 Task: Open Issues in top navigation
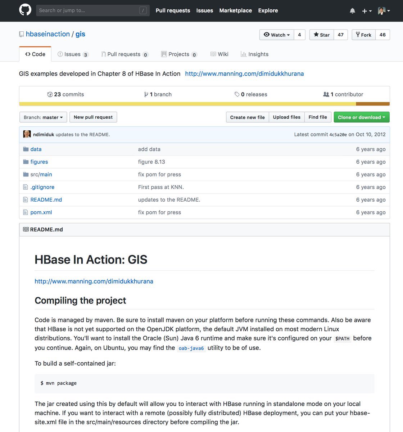(204, 10)
